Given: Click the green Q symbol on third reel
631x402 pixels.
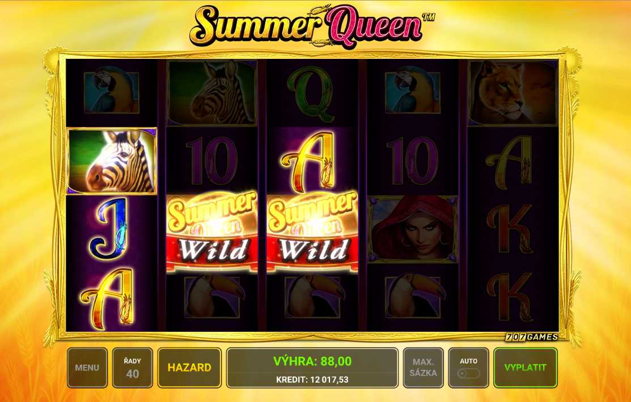Looking at the screenshot, I should pyautogui.click(x=312, y=94).
